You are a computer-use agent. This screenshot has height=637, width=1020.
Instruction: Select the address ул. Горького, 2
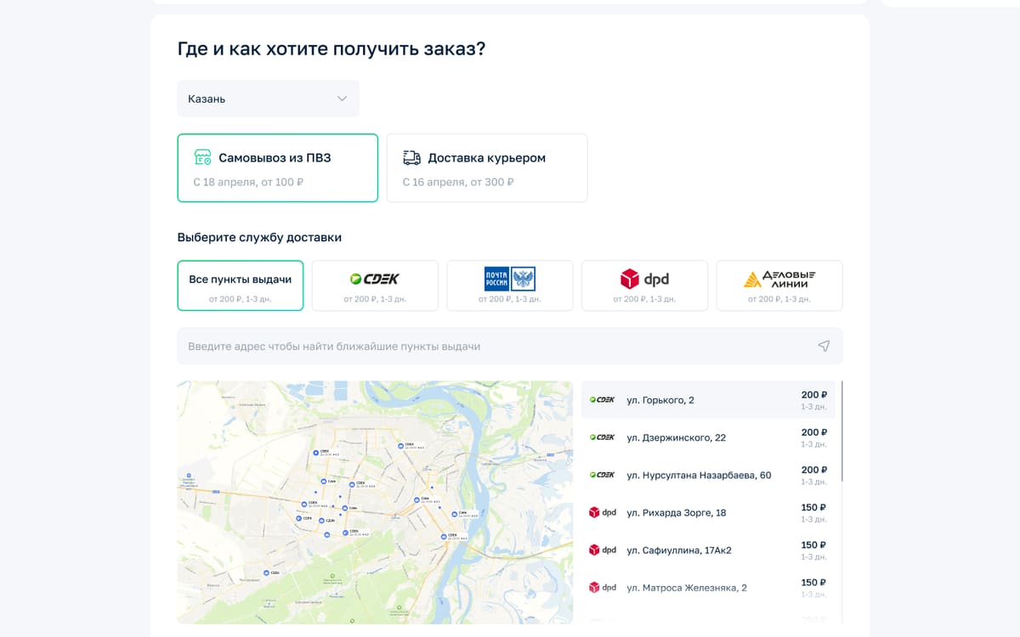pyautogui.click(x=660, y=400)
